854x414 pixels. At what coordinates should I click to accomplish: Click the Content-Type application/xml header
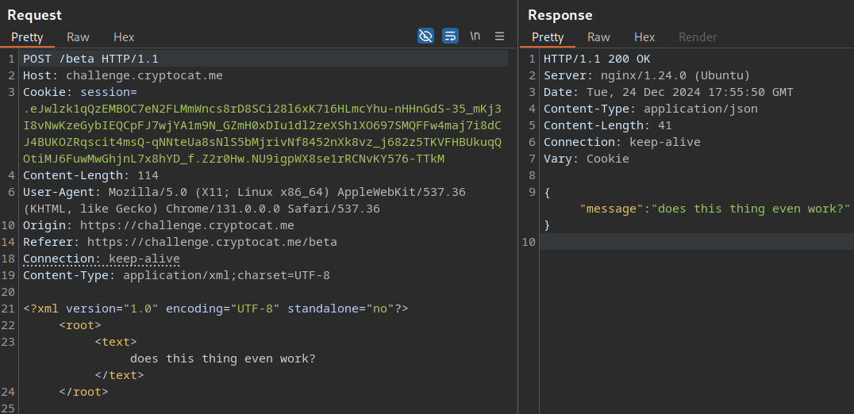[x=176, y=275]
